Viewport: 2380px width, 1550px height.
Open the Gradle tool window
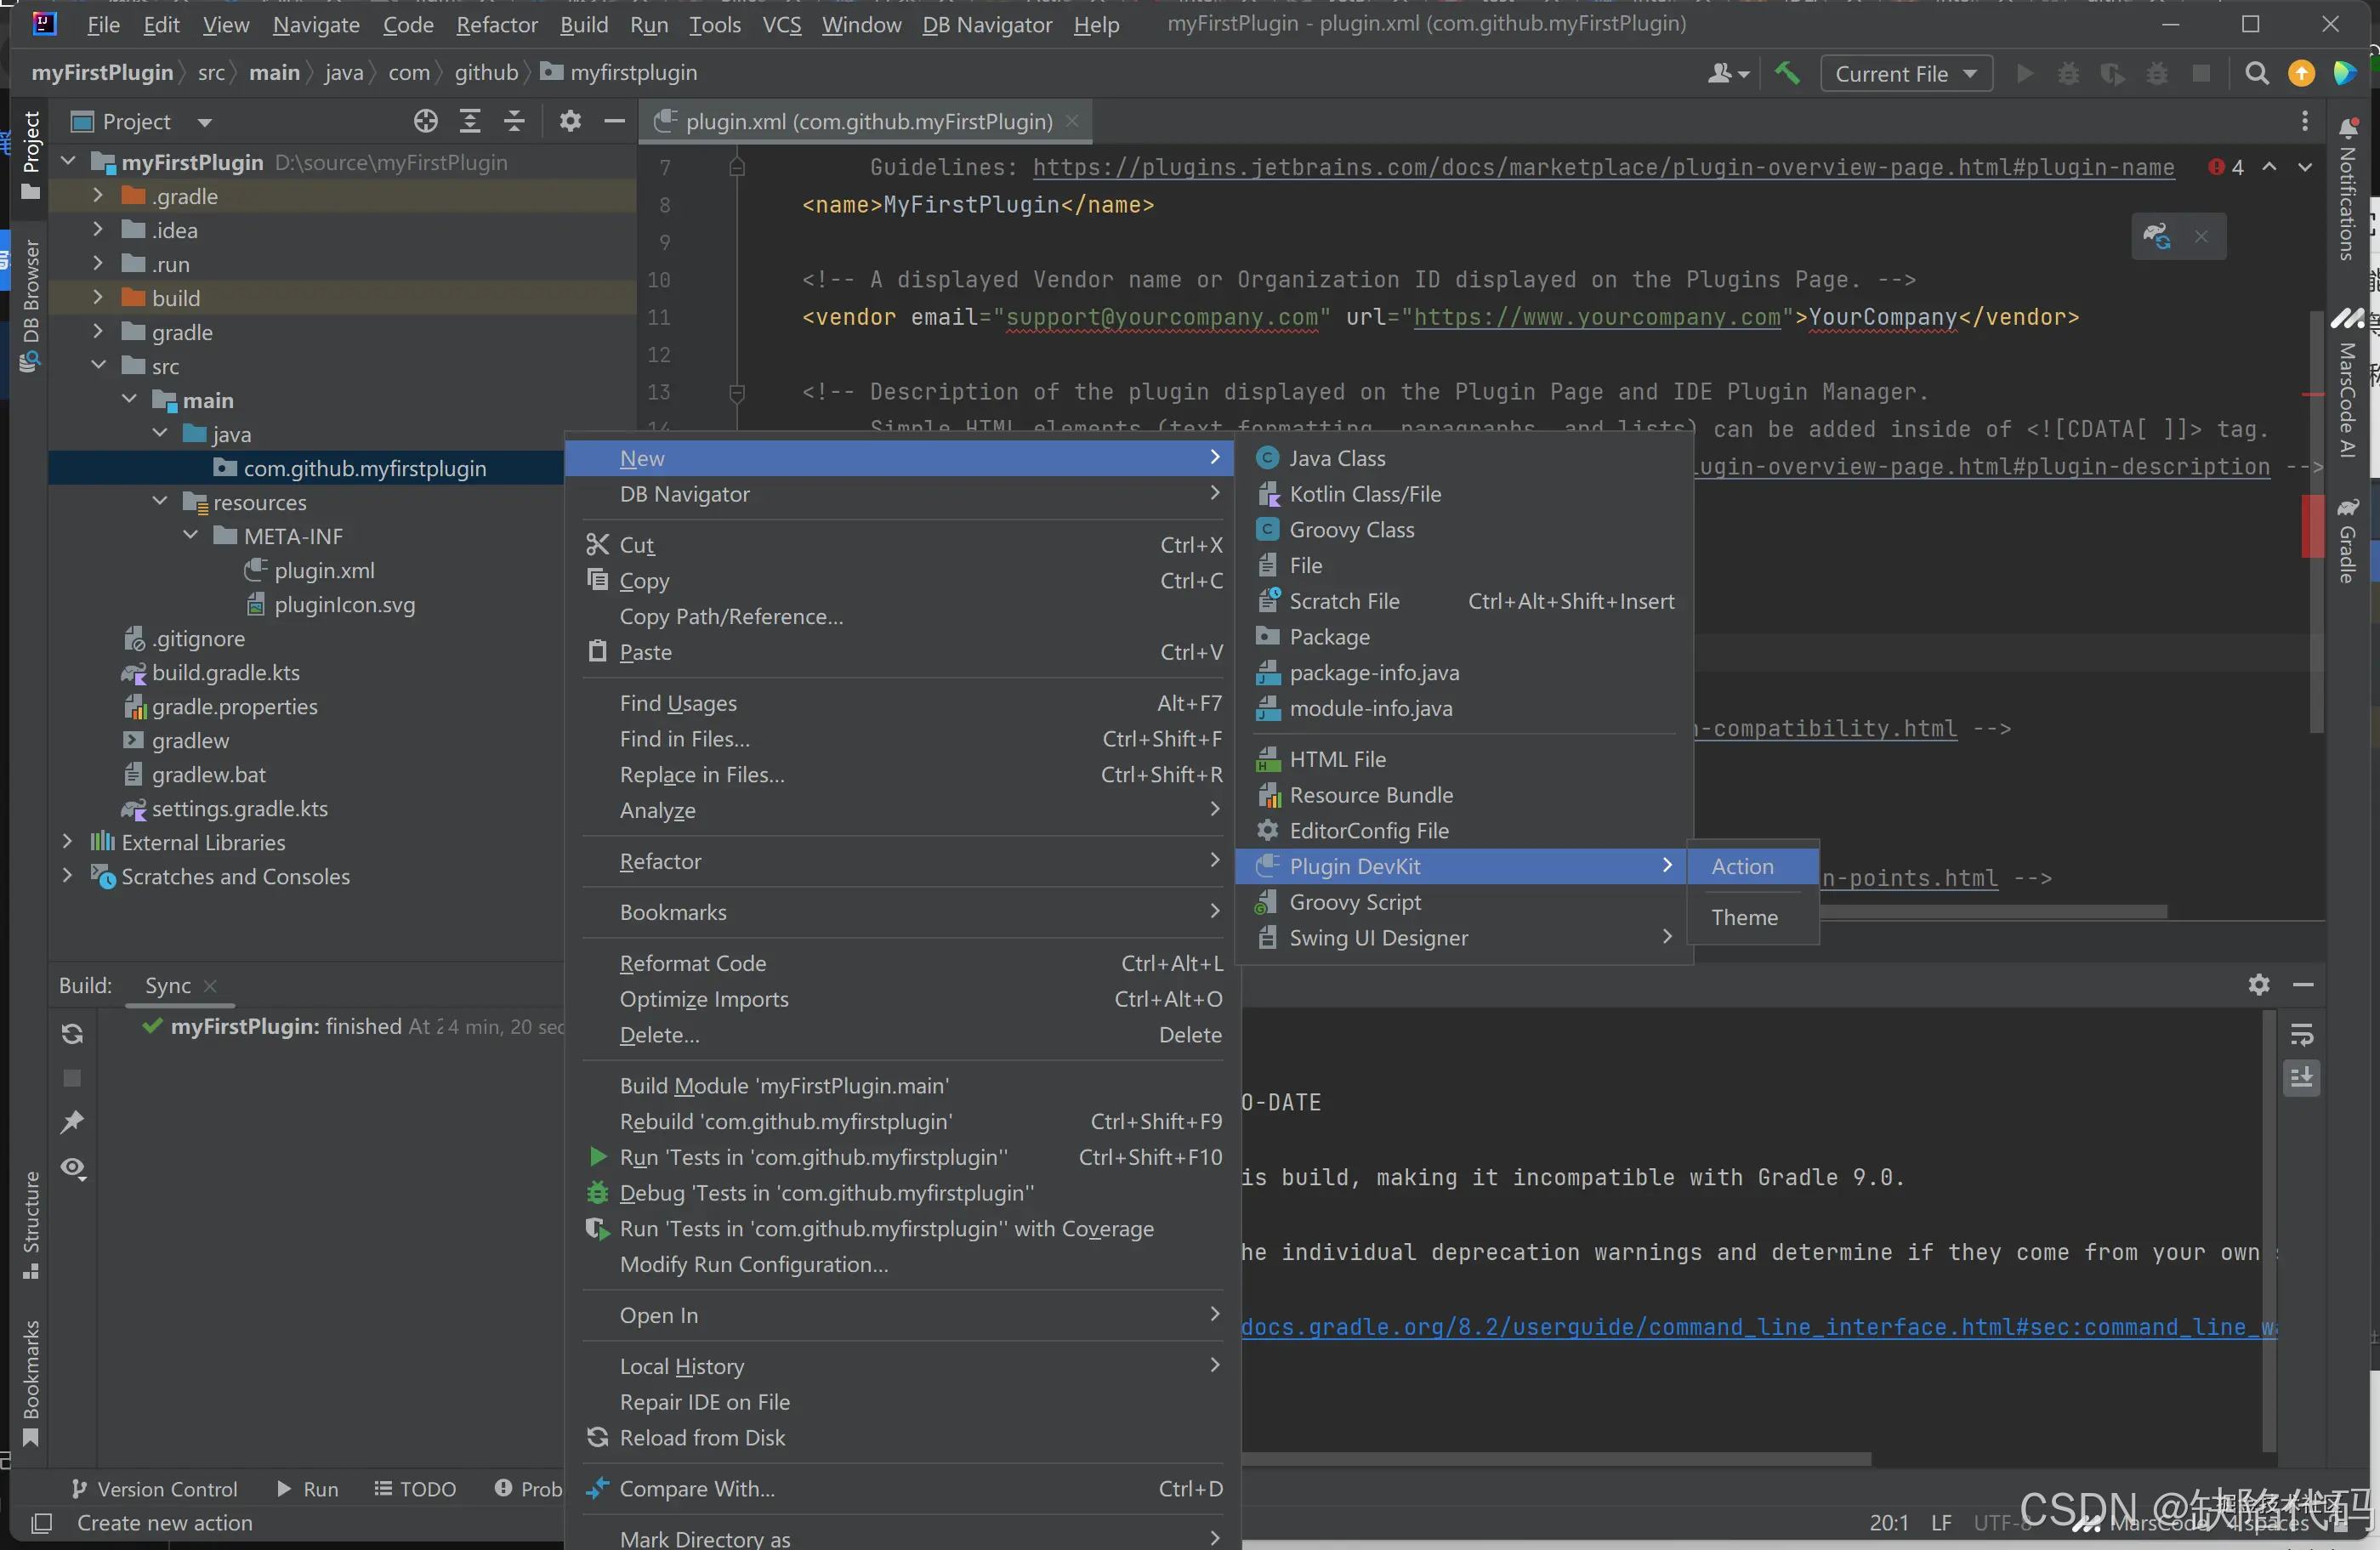[2347, 540]
